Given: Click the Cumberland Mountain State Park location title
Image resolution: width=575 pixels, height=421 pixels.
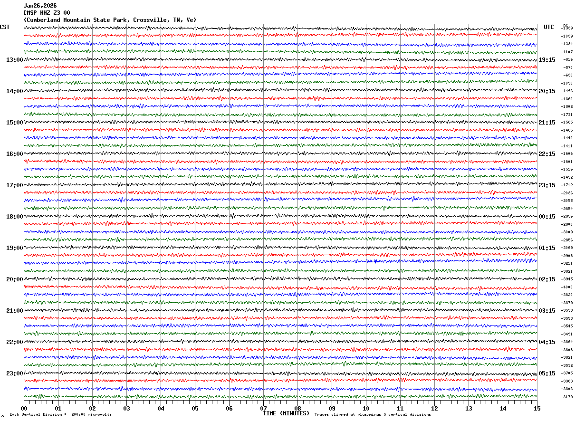Looking at the screenshot, I should pyautogui.click(x=110, y=20).
